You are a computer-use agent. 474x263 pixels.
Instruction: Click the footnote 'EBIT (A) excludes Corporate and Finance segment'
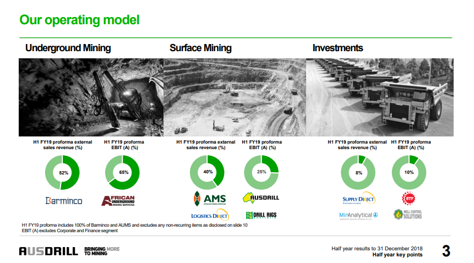pyautogui.click(x=69, y=231)
